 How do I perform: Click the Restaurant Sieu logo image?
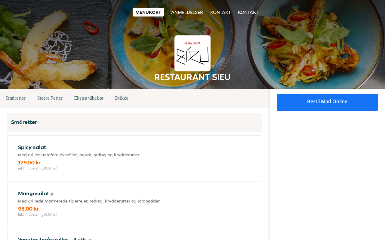point(192,53)
